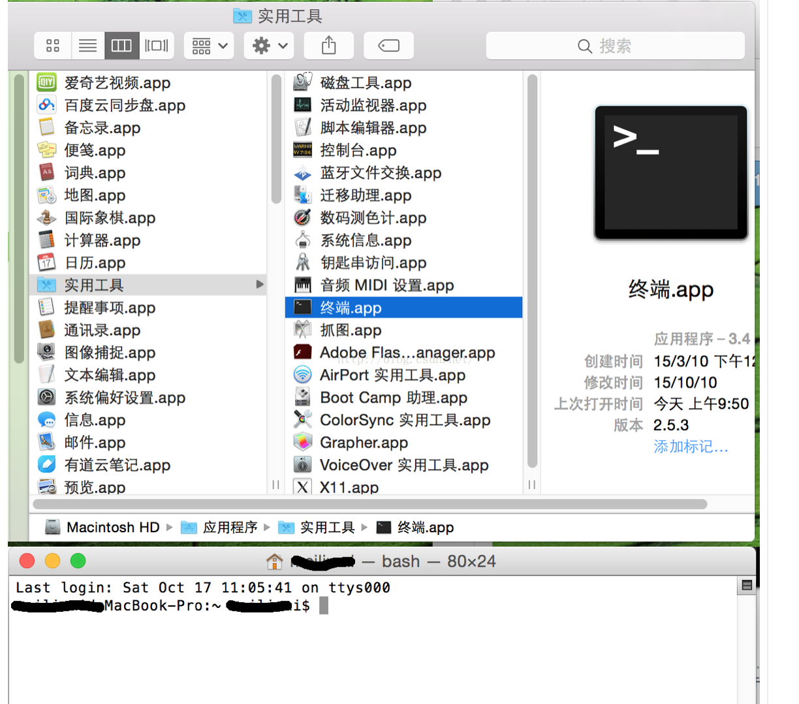The image size is (799, 704).
Task: Select the 图像捕捉.app icon
Action: (46, 352)
